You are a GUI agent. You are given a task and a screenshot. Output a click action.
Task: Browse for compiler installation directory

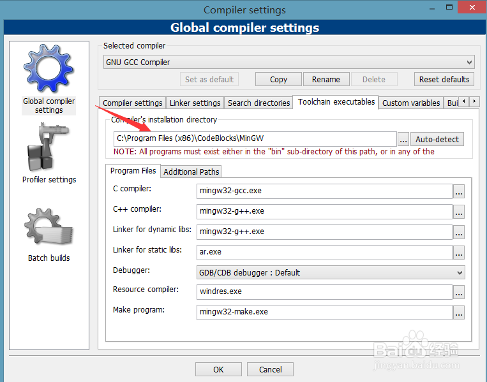(x=403, y=139)
